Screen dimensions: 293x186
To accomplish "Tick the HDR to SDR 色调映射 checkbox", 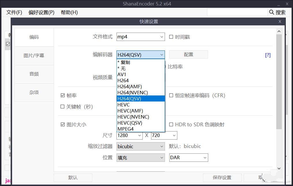I will [171, 125].
